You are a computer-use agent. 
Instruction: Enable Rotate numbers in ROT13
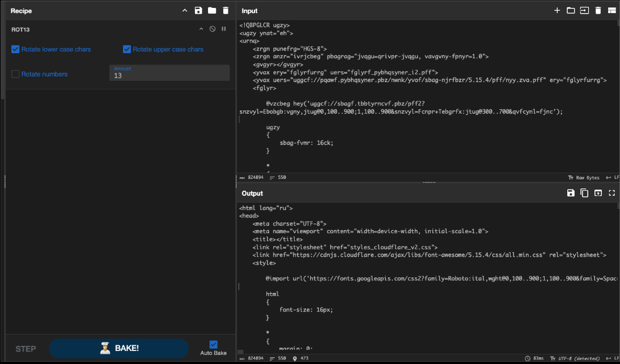15,74
